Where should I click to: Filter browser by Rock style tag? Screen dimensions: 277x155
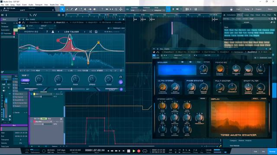(x=226, y=30)
